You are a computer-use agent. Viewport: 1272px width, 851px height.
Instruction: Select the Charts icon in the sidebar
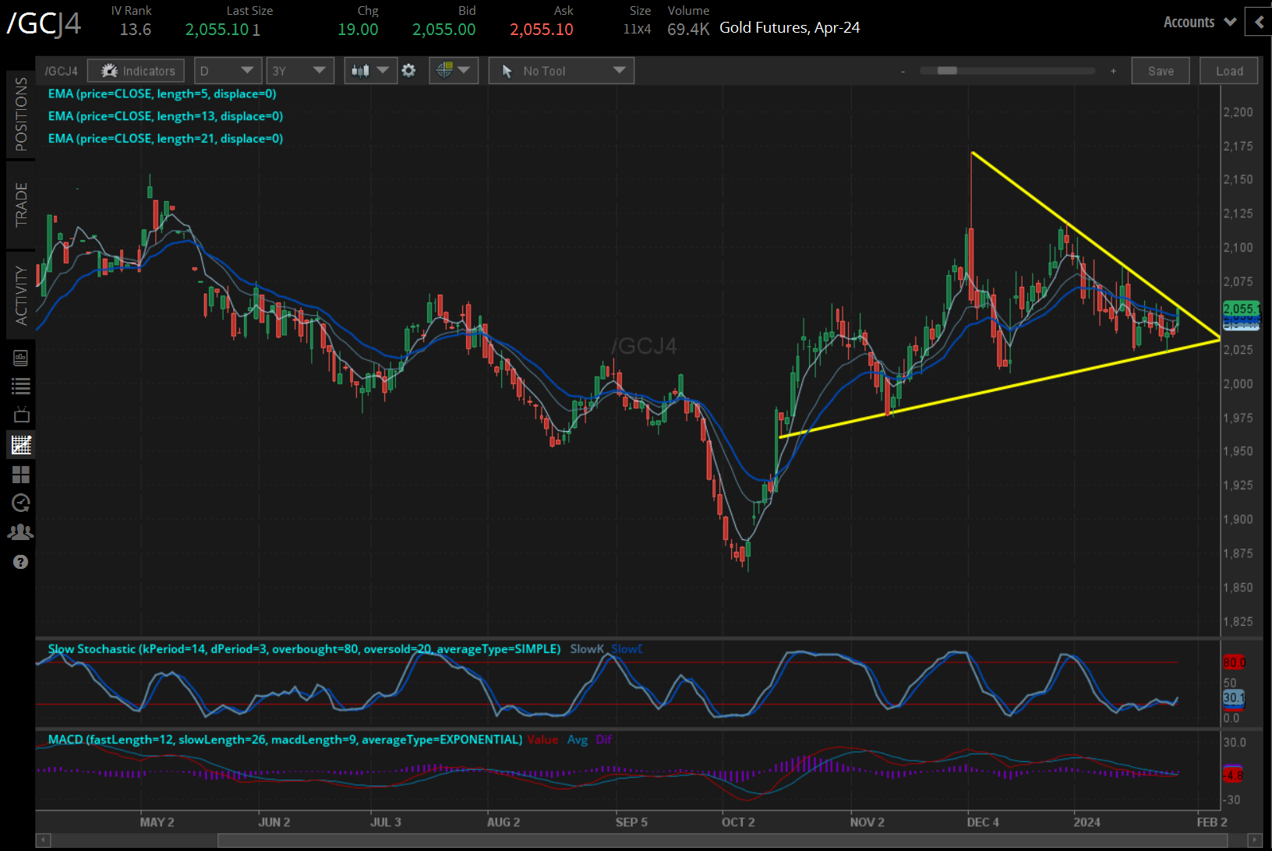click(x=21, y=445)
